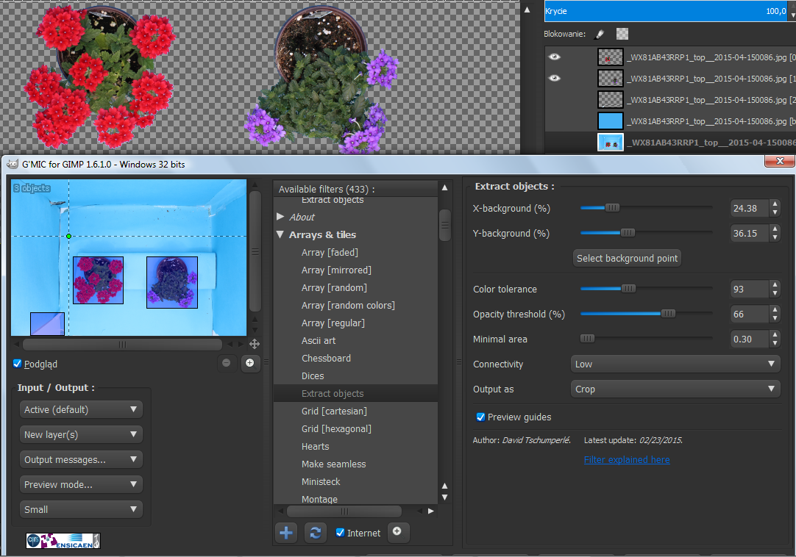The width and height of the screenshot is (796, 557).
Task: Toggle the Internet checkbox
Action: pyautogui.click(x=340, y=532)
